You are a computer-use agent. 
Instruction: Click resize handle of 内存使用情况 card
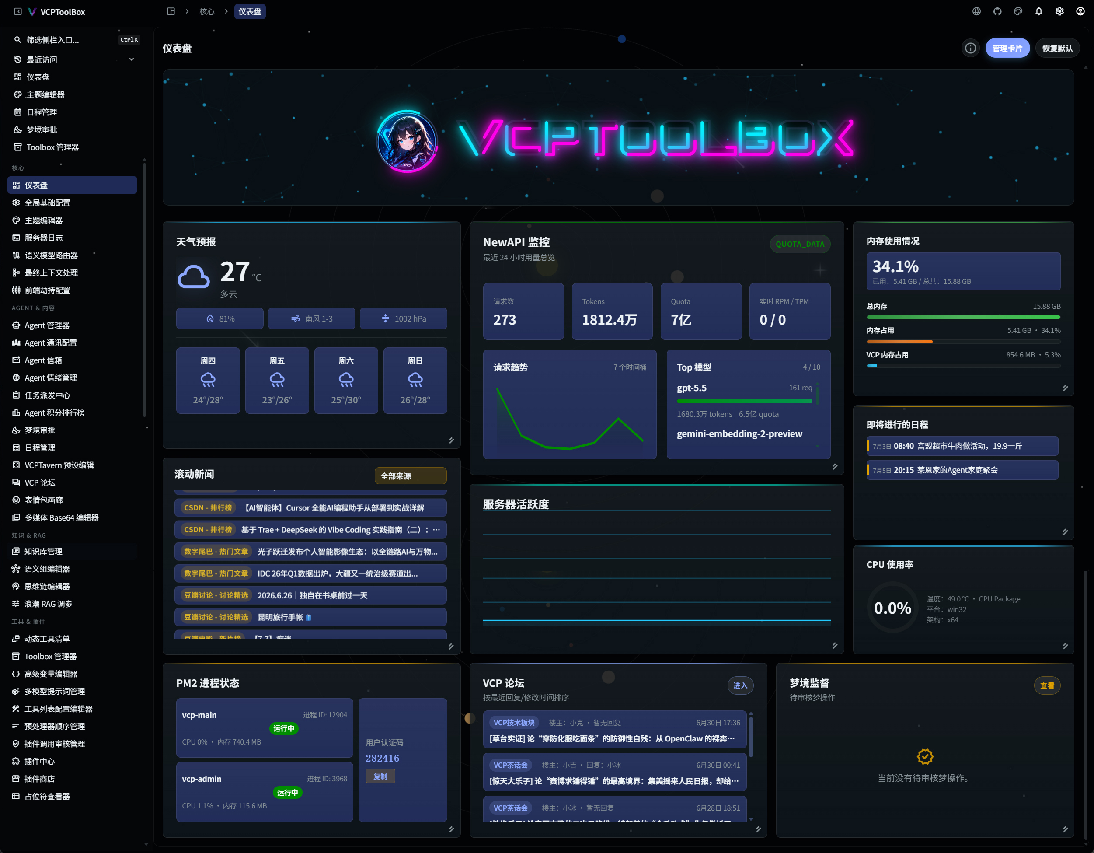1065,388
